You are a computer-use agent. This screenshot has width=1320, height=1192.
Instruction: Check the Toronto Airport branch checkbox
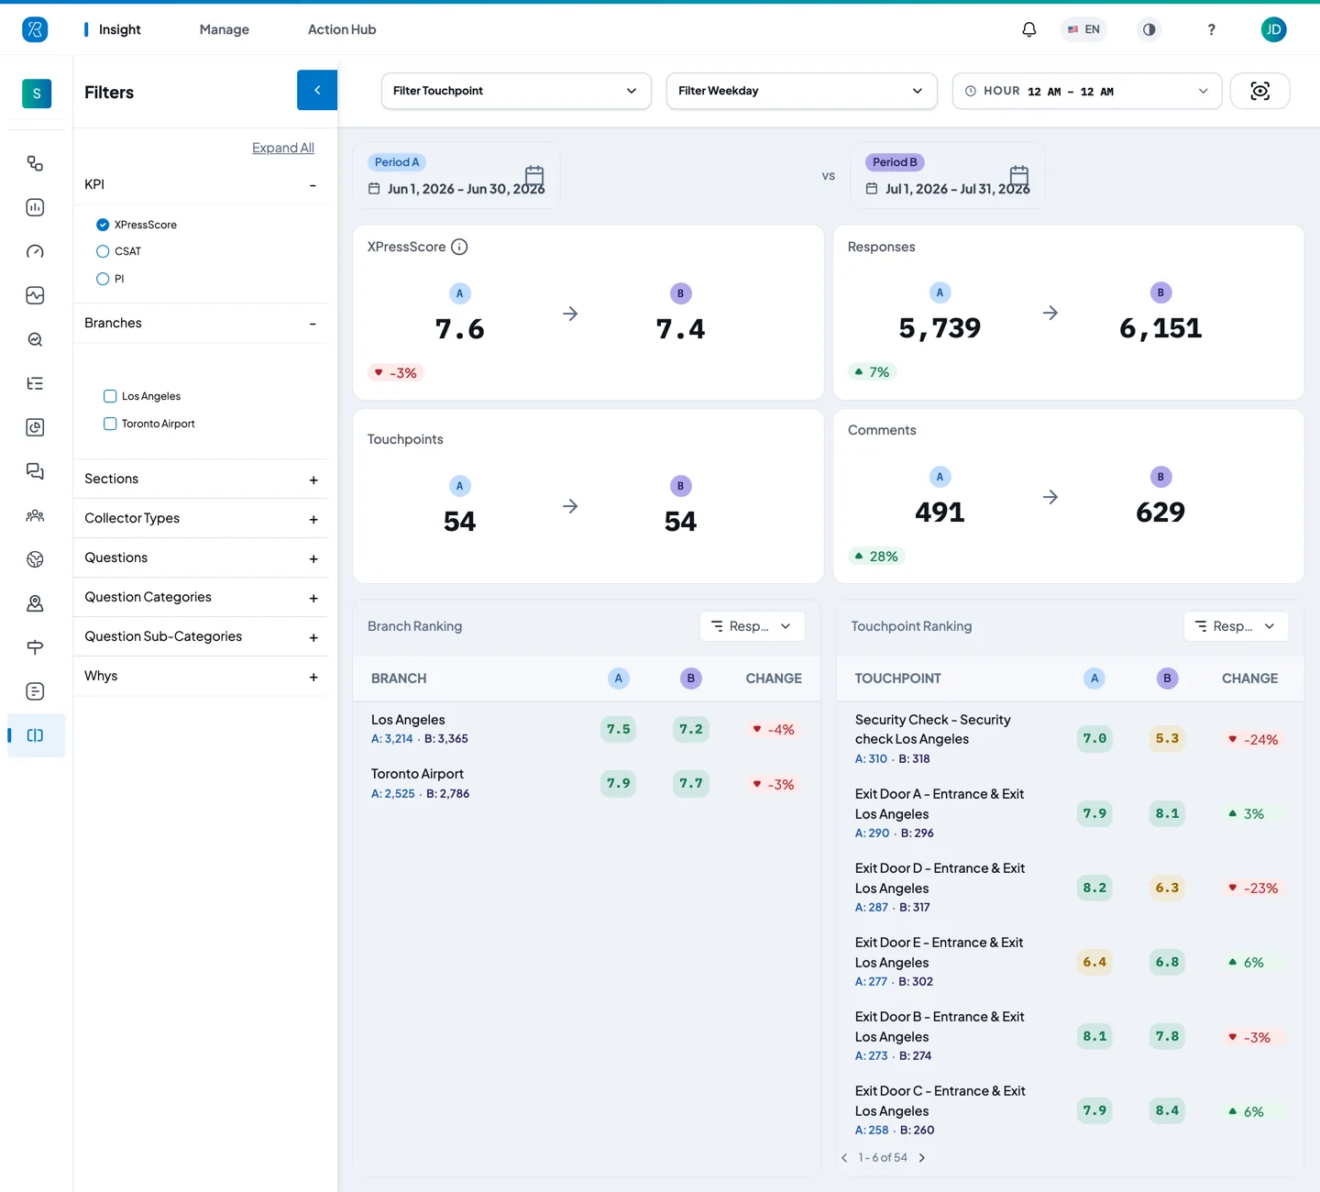(110, 424)
